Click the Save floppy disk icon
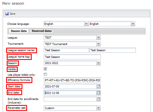The height and width of the screenshot is (112, 153). coord(7,14)
